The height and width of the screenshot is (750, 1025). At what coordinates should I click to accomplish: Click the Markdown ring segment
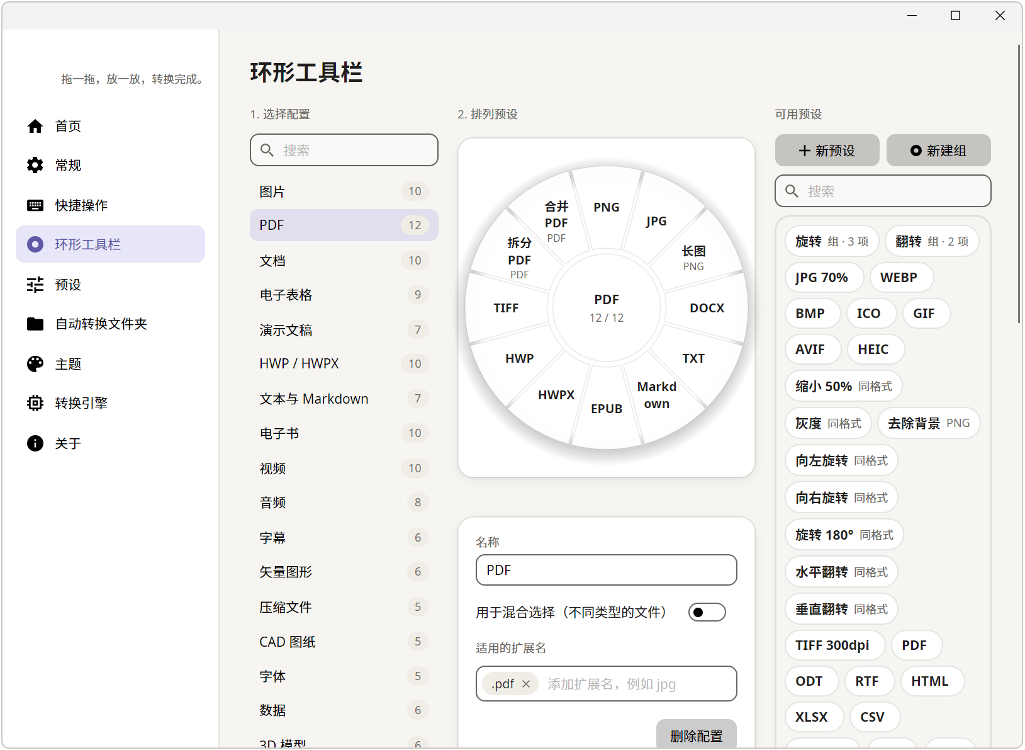coord(656,395)
